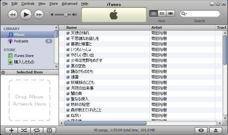Image resolution: width=228 pixels, height=135 pixels.
Task: Uncheck the song 少年は荒野をめざす
Action: (68, 61)
